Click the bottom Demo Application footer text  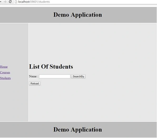tap(78, 130)
